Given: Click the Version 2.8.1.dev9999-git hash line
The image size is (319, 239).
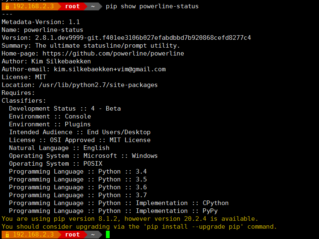Looking at the screenshot, I should (126, 38).
